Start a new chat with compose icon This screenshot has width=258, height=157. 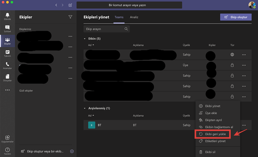[70, 5]
